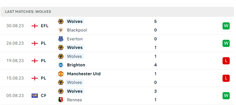Click the Rennes club crest icon
236x105 pixels.
click(61, 100)
